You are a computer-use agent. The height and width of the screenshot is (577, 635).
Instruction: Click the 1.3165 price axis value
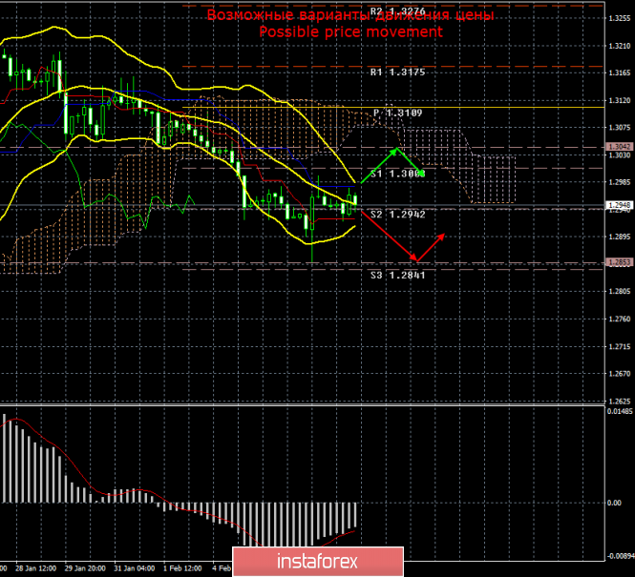[x=620, y=73]
